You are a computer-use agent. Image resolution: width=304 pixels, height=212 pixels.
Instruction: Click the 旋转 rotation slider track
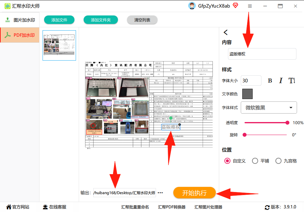265,135
